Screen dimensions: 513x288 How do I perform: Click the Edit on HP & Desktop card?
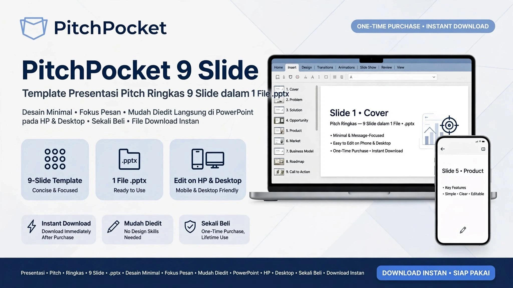coord(208,169)
